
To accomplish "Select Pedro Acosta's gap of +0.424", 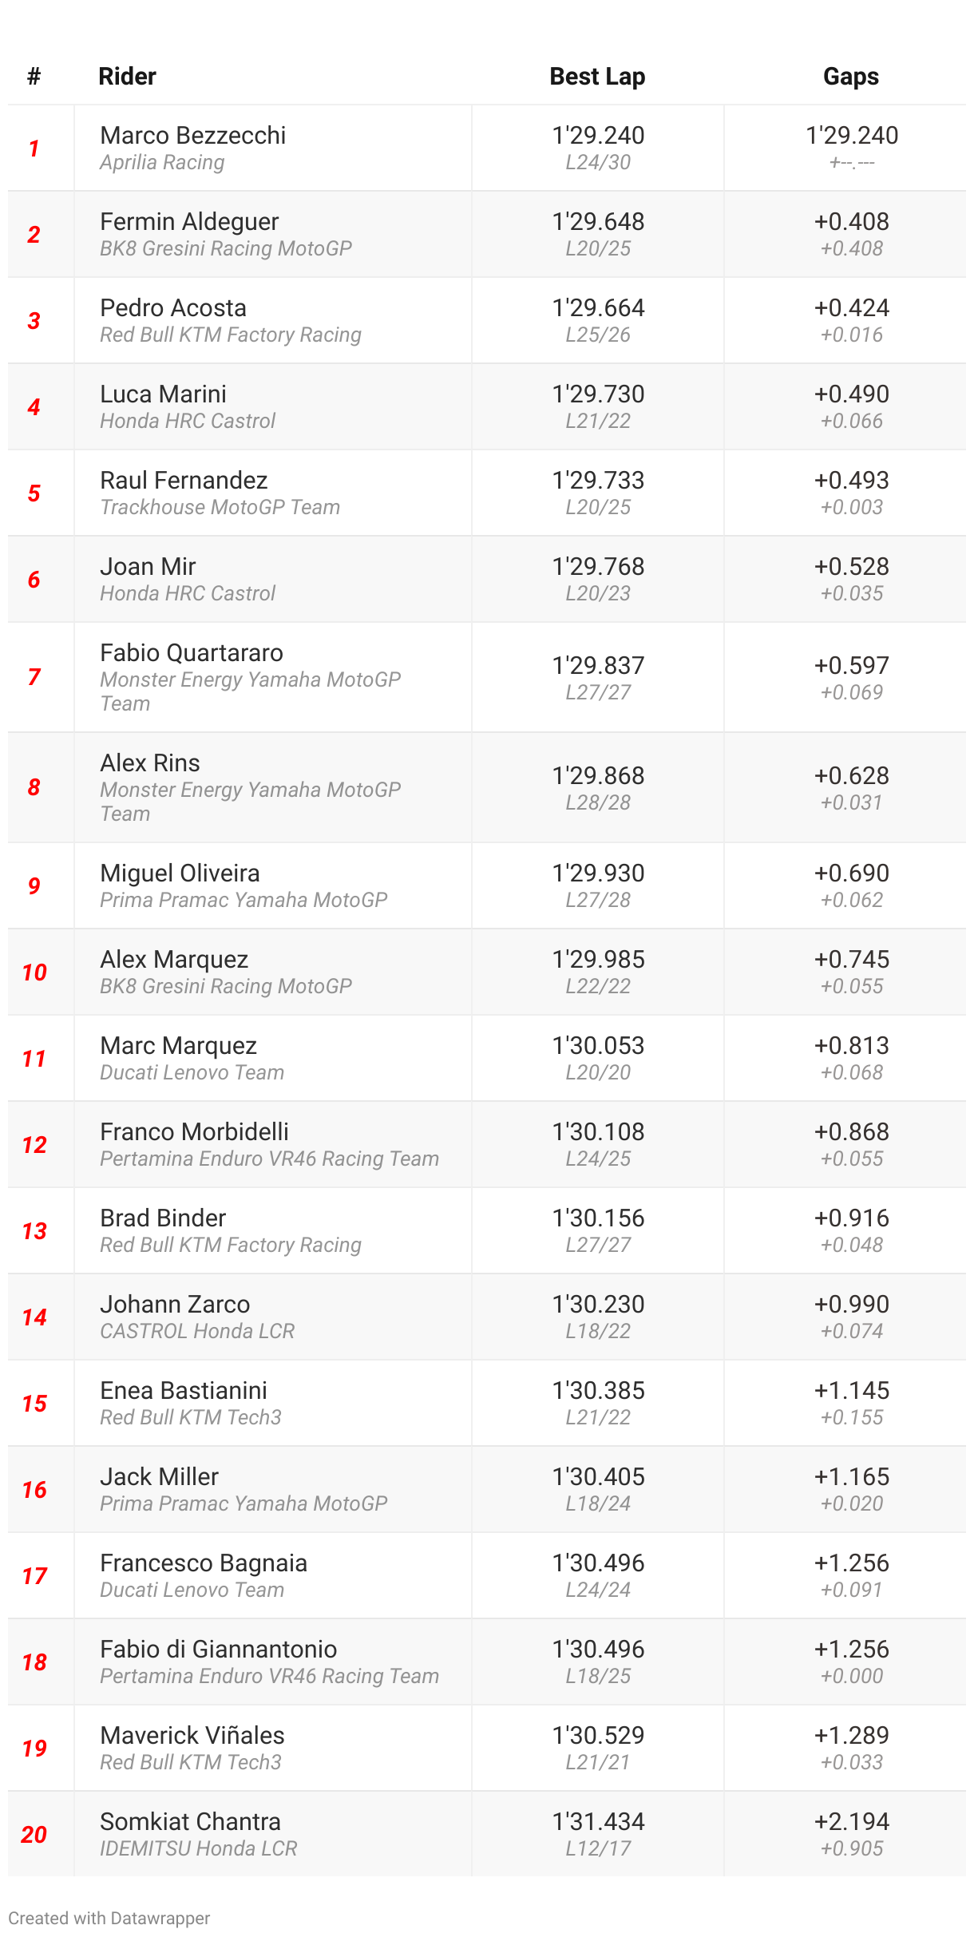I will click(851, 308).
